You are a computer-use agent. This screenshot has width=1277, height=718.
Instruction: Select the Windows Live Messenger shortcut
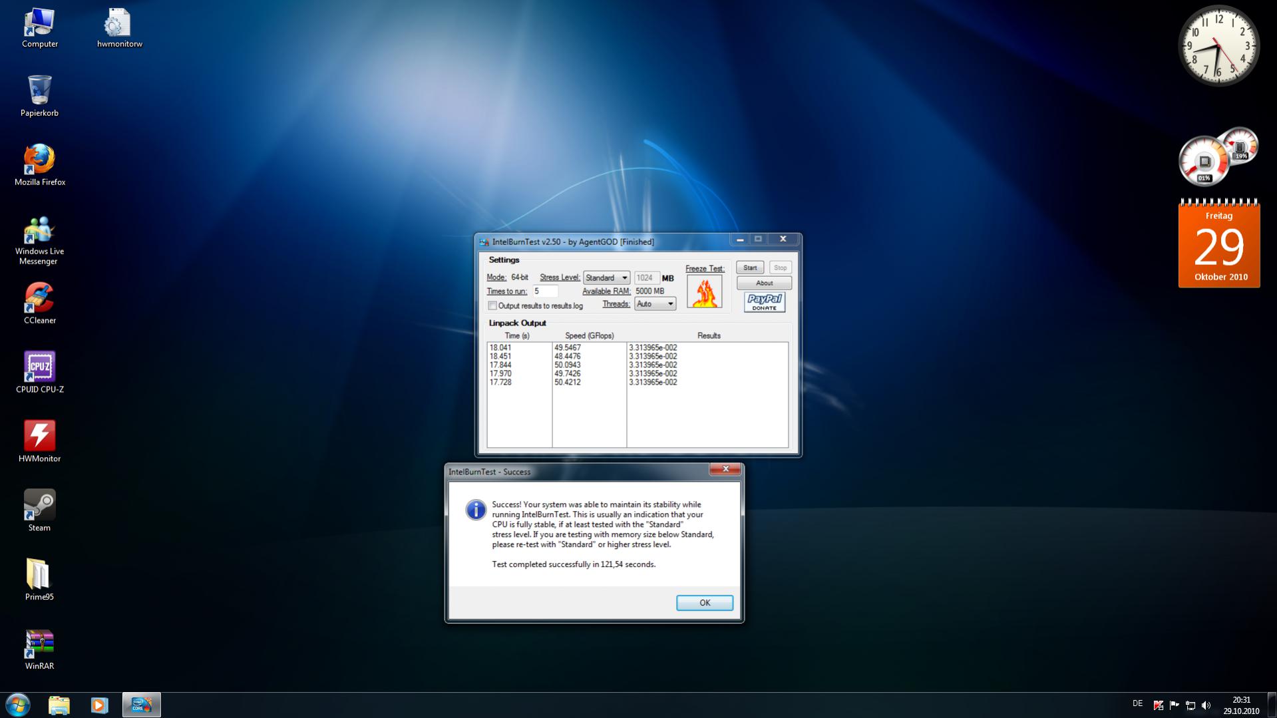click(x=40, y=240)
